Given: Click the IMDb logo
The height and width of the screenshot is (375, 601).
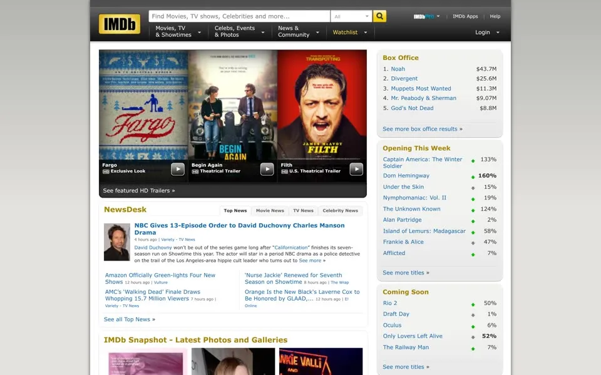Looking at the screenshot, I should click(x=119, y=24).
